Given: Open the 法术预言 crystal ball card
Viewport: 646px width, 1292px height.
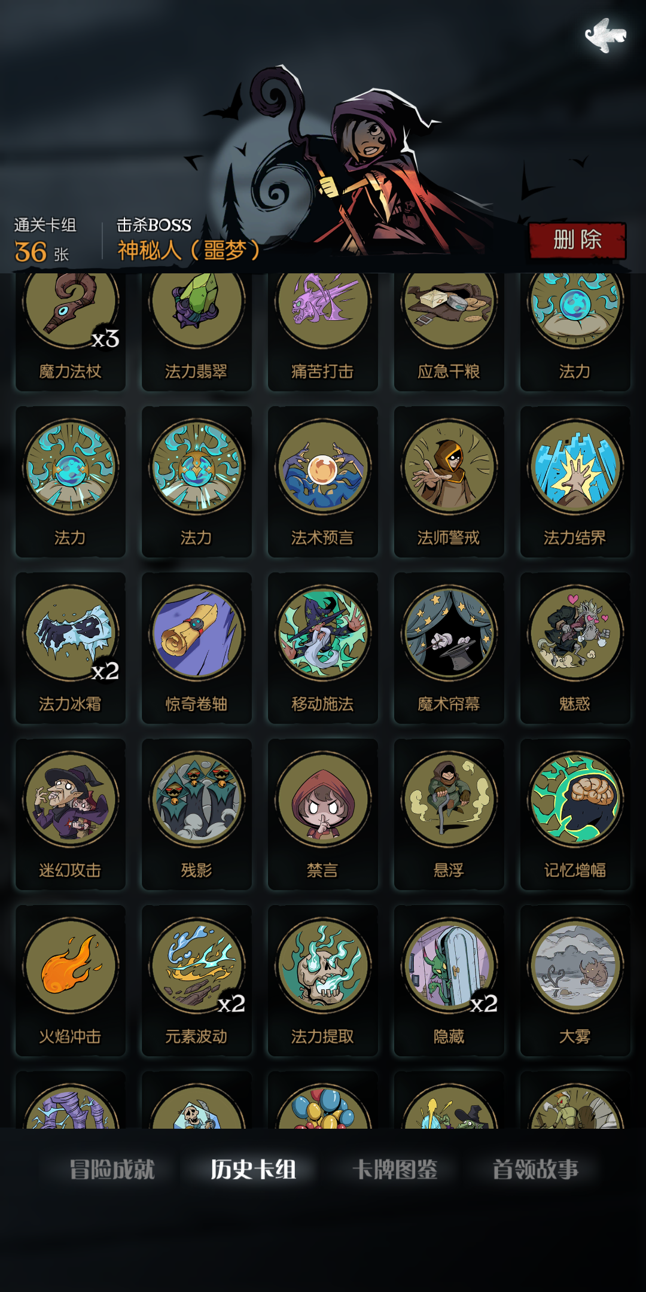Looking at the screenshot, I should (x=323, y=482).
